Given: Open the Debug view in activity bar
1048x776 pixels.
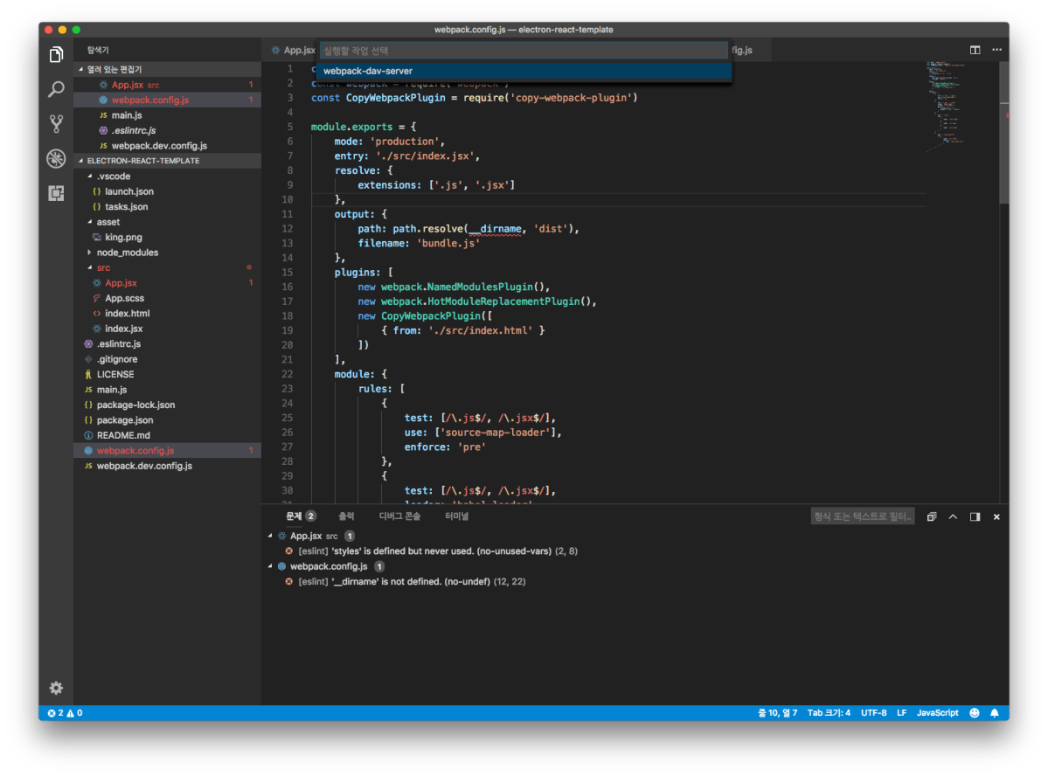Looking at the screenshot, I should click(56, 158).
